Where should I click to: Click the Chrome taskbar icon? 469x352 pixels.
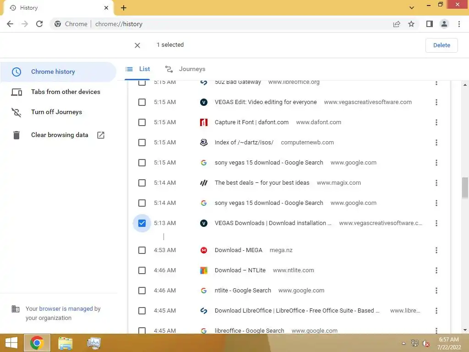point(37,343)
